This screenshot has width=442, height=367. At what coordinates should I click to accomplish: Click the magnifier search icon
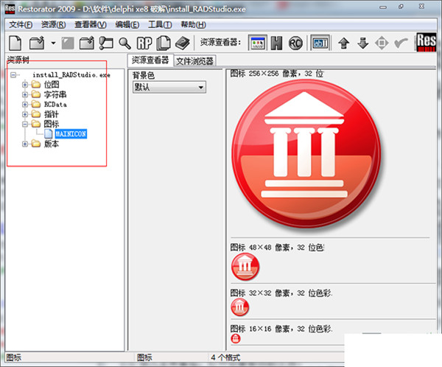(124, 43)
